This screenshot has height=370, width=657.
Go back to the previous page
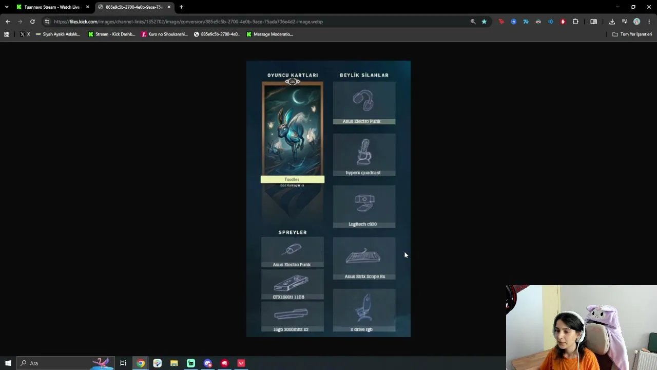tap(8, 22)
